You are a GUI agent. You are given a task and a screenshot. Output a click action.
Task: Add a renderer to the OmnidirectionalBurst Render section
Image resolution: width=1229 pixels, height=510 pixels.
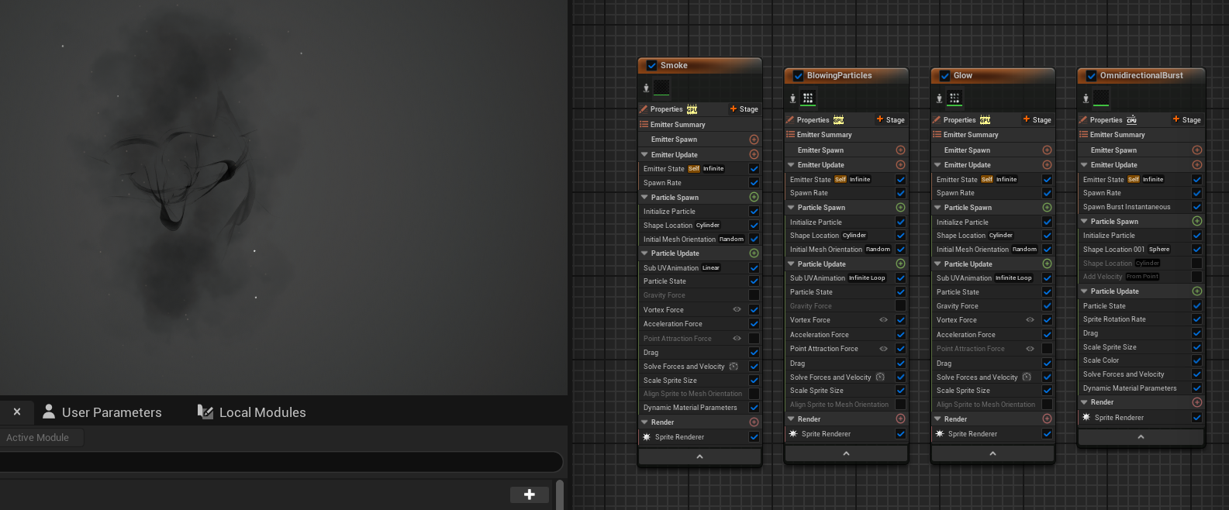coord(1196,402)
